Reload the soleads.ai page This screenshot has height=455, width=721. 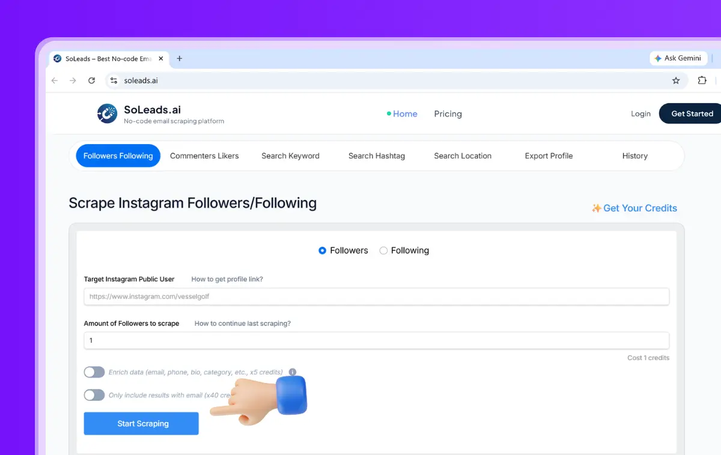click(91, 80)
